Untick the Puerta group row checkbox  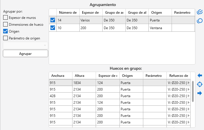click(x=53, y=20)
